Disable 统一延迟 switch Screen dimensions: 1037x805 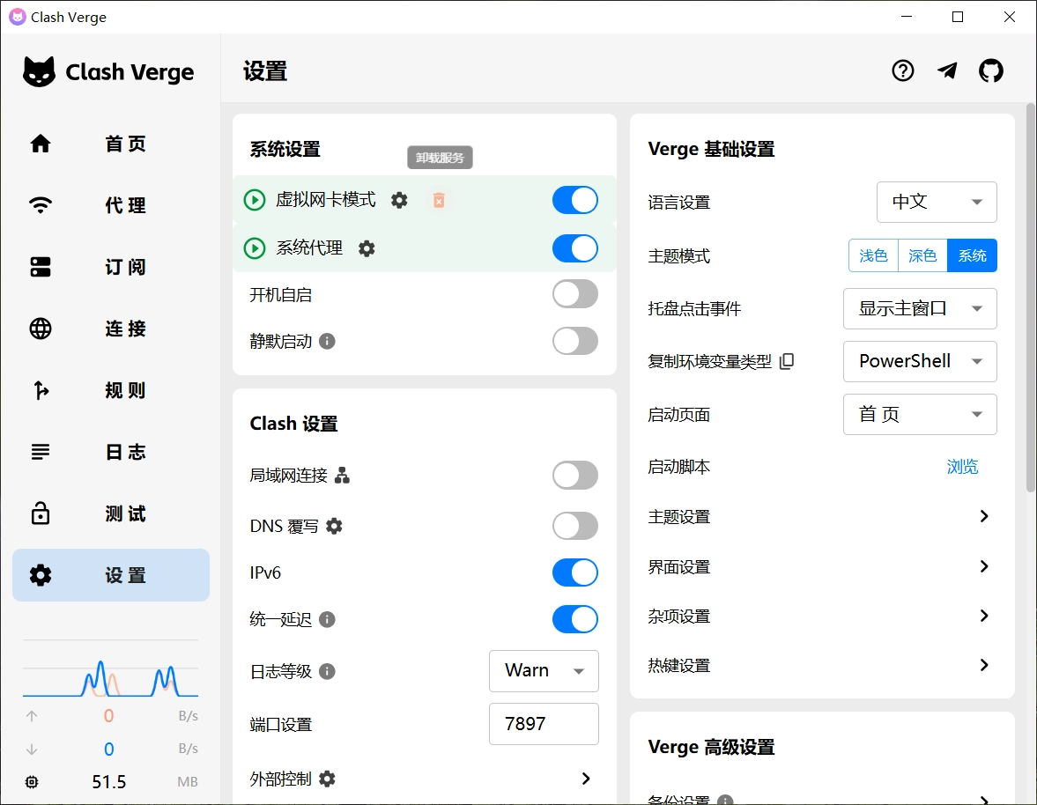tap(574, 619)
